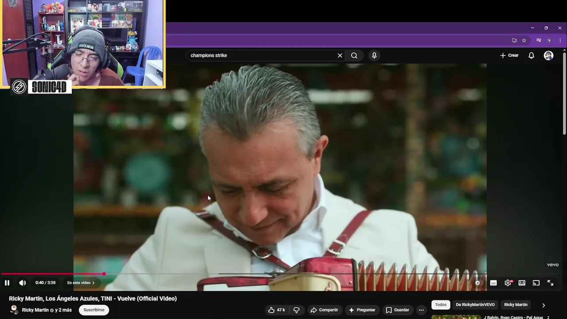The height and width of the screenshot is (319, 567).
Task: Open the YouTube account avatar menu
Action: [x=548, y=55]
